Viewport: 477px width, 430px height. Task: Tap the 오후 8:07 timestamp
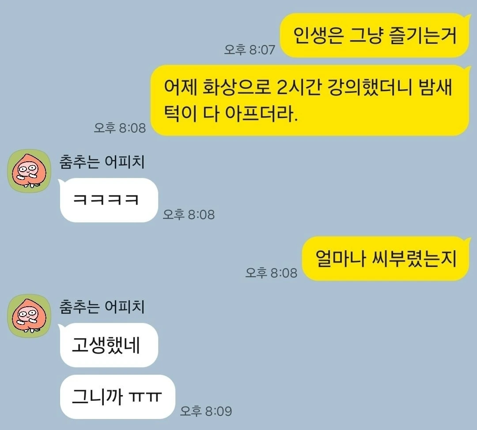250,49
